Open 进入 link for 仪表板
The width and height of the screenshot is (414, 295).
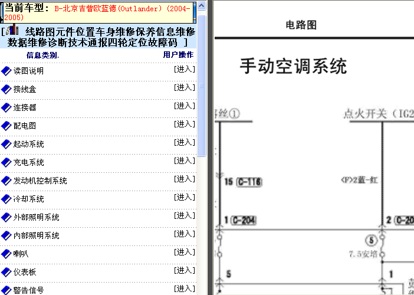184,270
